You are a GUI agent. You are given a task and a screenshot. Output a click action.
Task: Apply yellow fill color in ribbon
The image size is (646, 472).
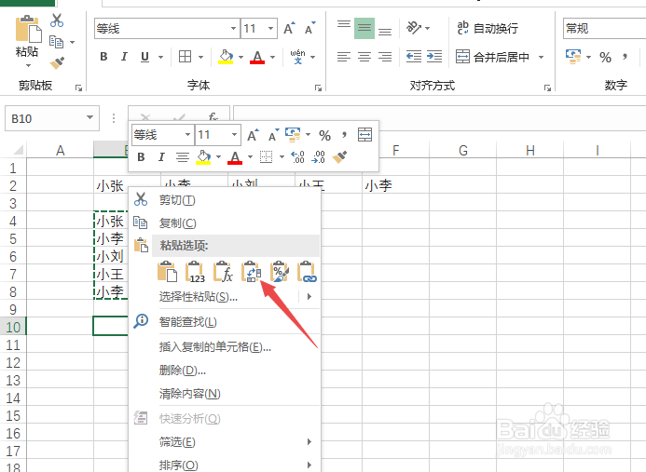226,57
